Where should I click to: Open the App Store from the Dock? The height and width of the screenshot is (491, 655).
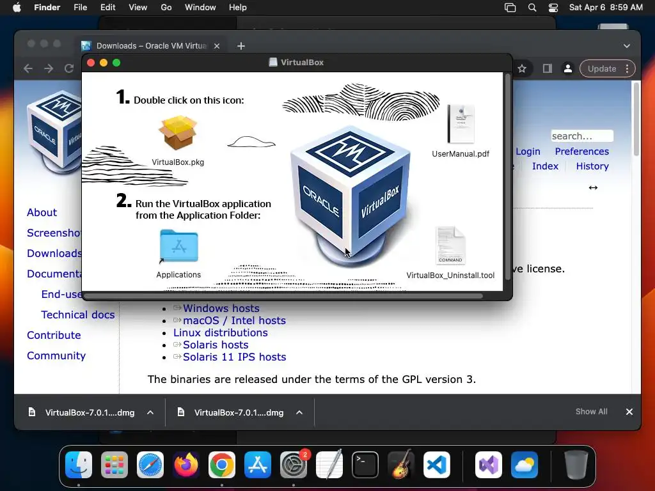click(258, 465)
